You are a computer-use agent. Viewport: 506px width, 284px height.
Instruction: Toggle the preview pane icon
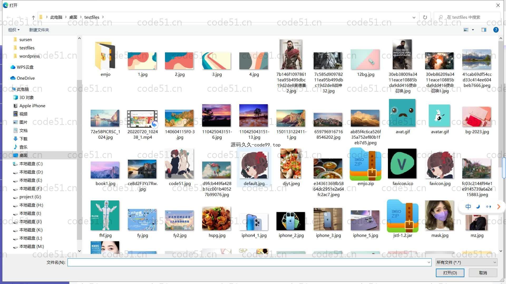click(484, 30)
